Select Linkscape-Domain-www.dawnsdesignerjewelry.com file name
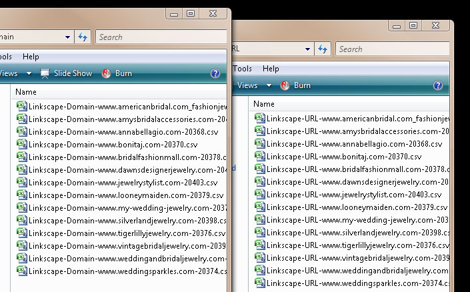 pos(128,170)
